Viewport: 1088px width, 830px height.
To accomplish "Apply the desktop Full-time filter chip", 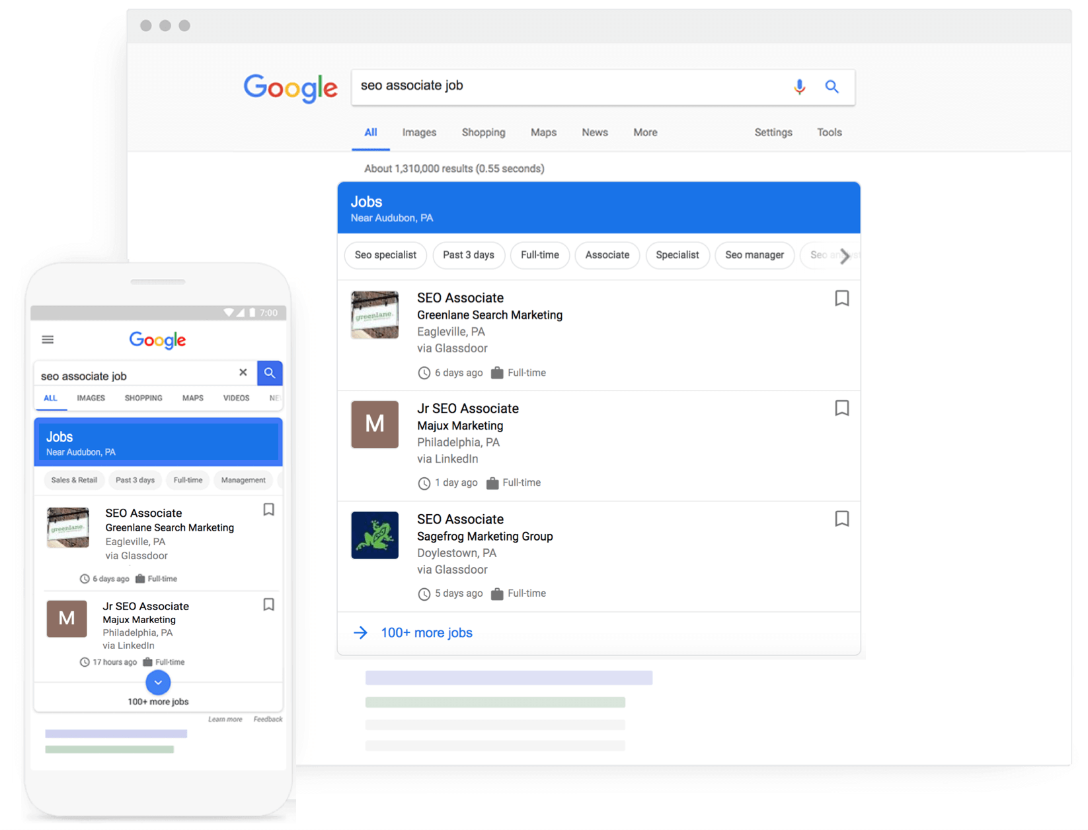I will 540,255.
